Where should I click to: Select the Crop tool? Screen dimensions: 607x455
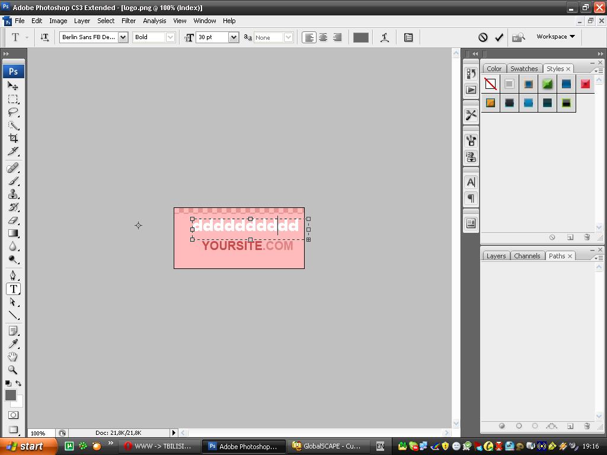13,138
